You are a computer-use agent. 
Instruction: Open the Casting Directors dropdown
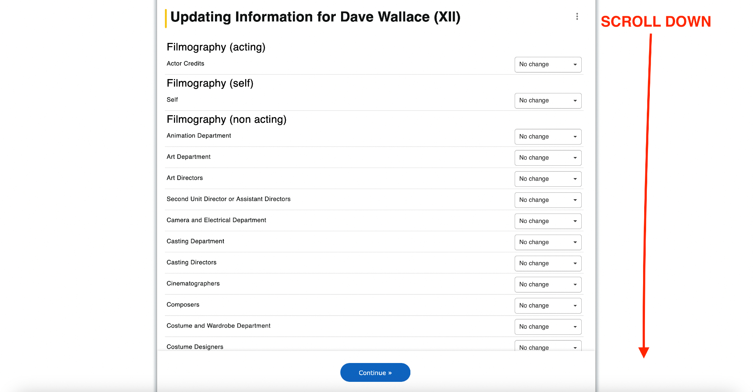pyautogui.click(x=547, y=263)
